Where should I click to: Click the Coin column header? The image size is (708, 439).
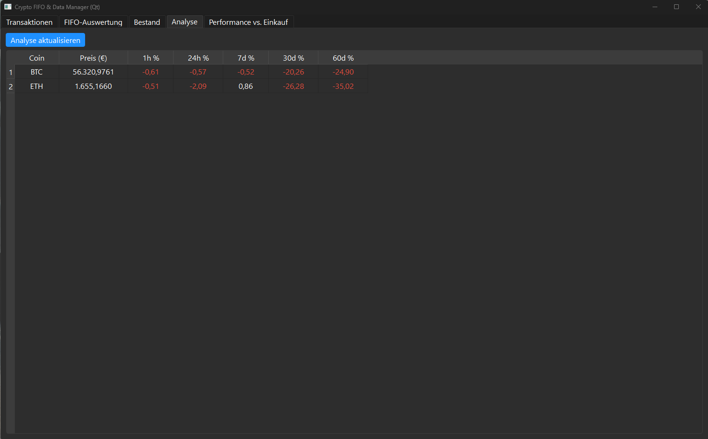(37, 58)
